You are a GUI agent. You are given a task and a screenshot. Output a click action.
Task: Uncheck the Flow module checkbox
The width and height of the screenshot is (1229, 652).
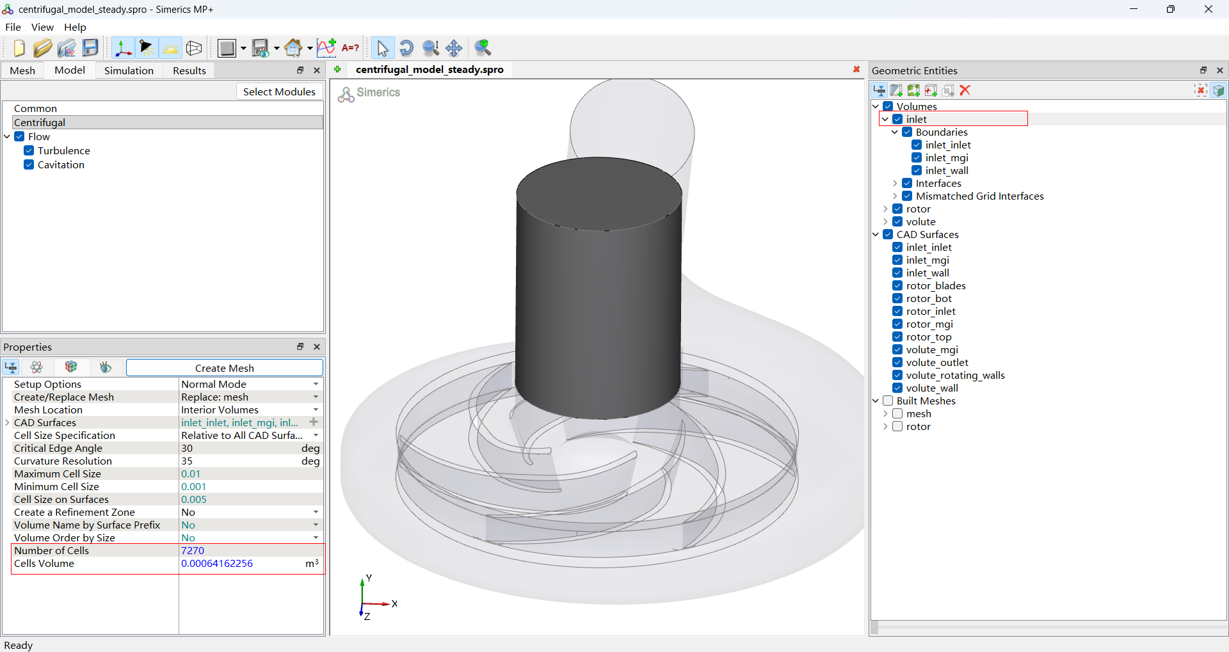pos(19,136)
